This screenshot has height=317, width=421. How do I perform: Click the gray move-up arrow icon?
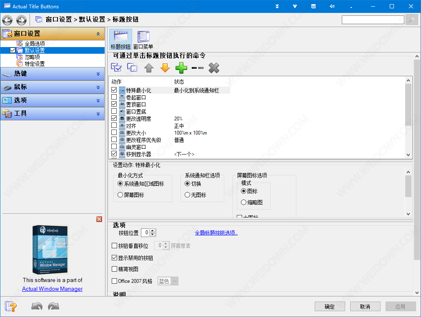click(149, 68)
